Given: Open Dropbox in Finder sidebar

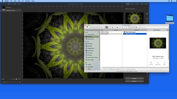Looking at the screenshot, I should pyautogui.click(x=90, y=44).
